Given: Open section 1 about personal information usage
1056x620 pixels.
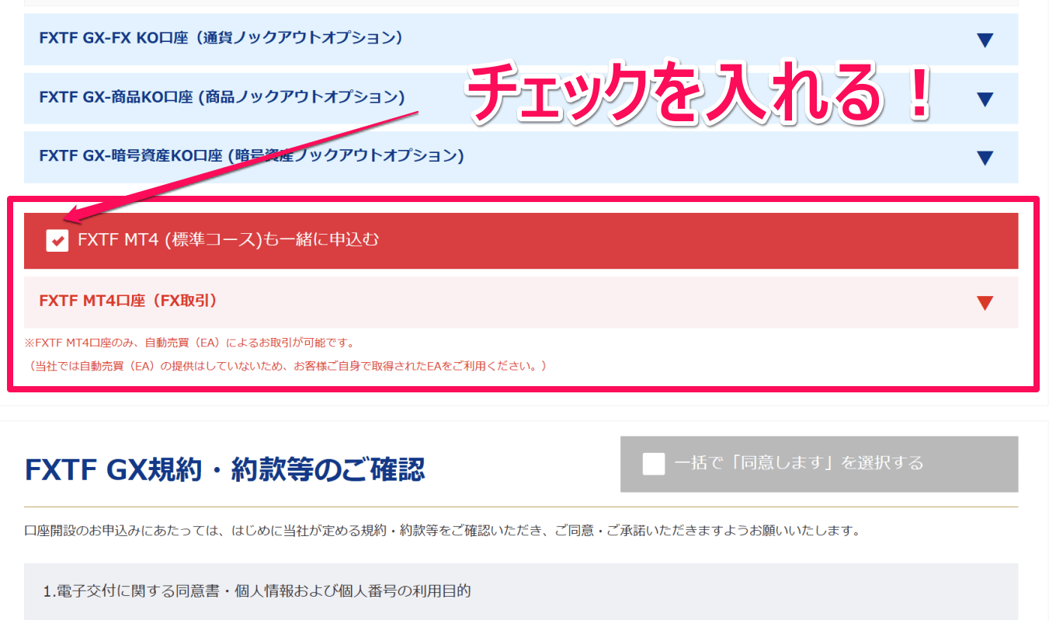Looking at the screenshot, I should tap(256, 592).
